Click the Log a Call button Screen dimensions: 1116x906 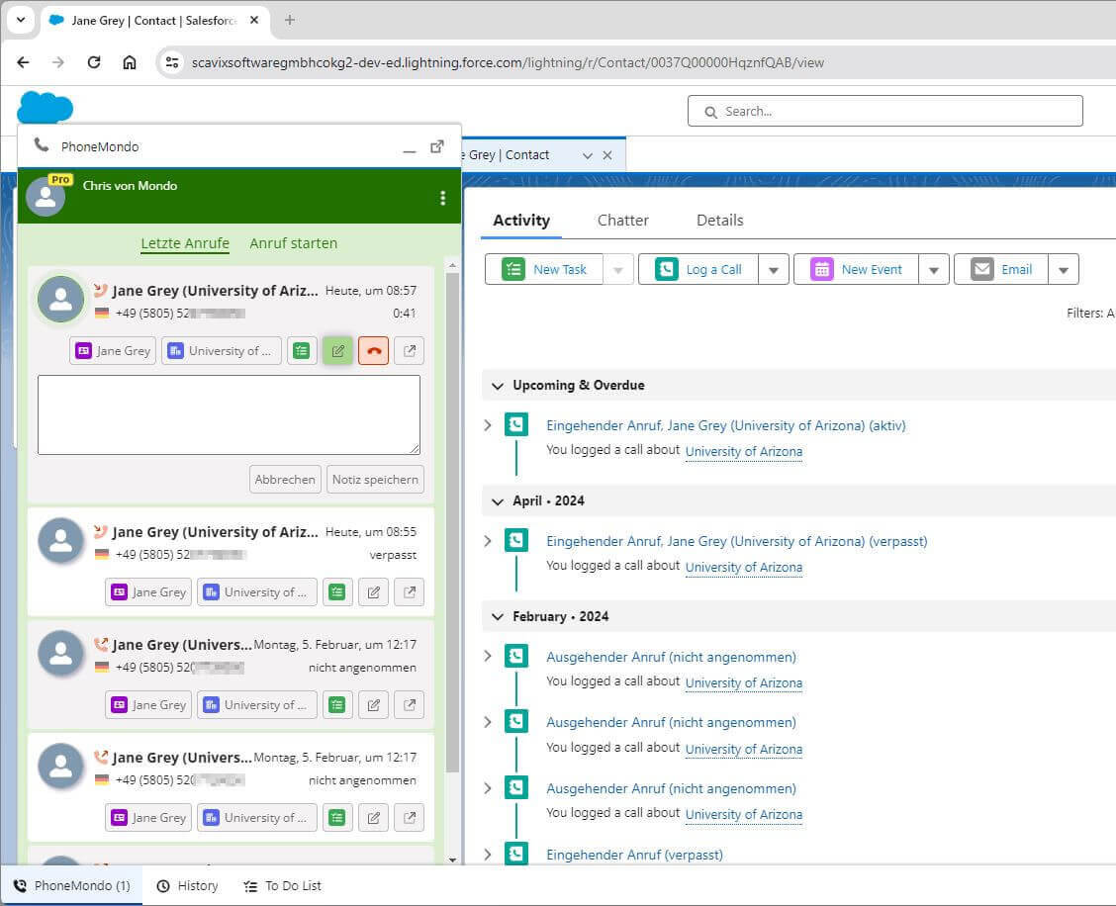coord(698,269)
